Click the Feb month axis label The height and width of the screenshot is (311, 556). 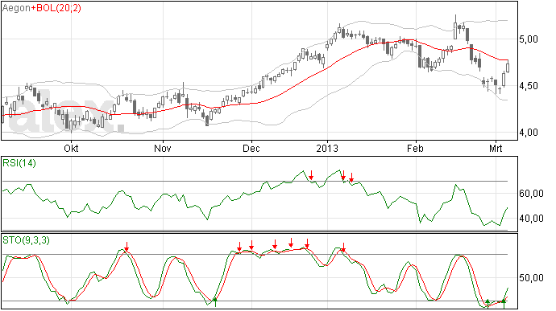coord(415,148)
